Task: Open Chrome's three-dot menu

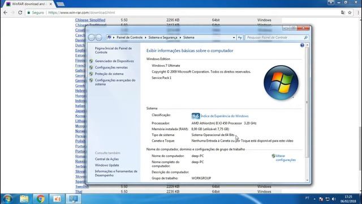Action: click(358, 12)
